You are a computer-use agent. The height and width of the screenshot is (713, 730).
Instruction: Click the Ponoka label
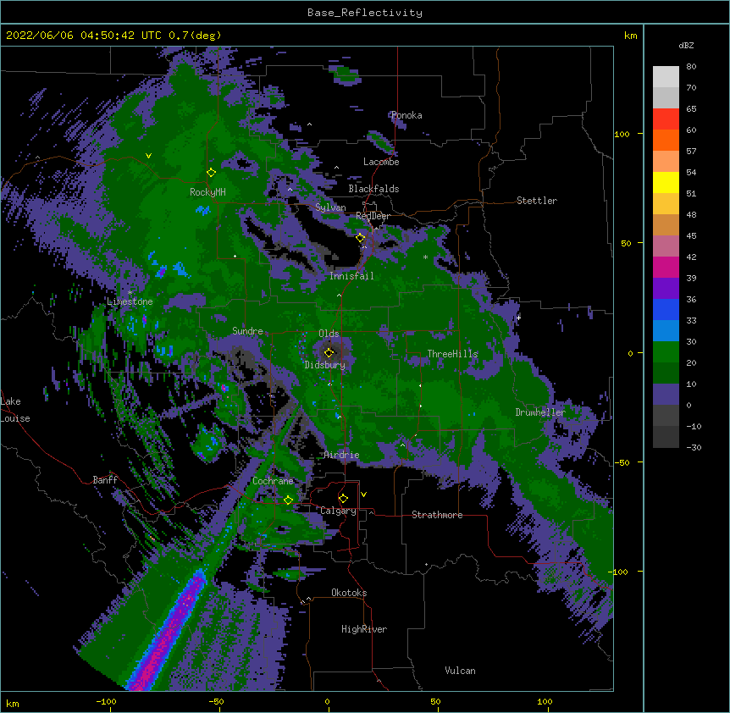coord(406,115)
